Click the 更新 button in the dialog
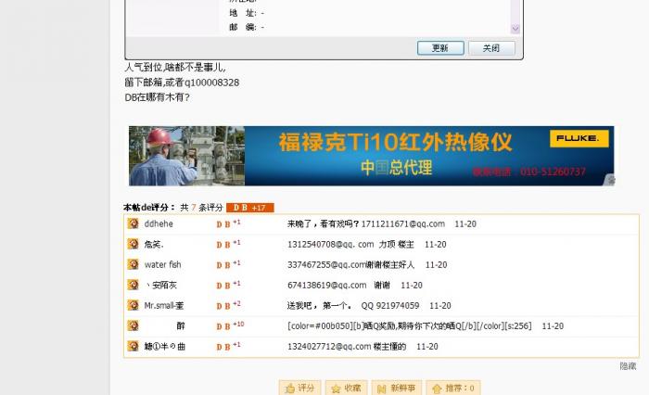649x395 pixels. point(440,48)
